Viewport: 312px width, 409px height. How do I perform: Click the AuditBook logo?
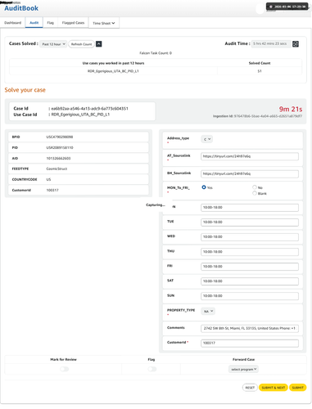point(21,8)
